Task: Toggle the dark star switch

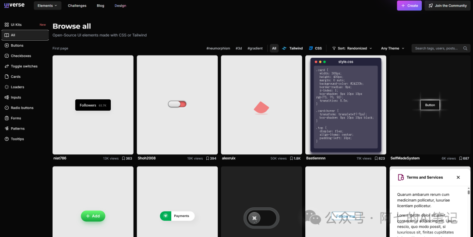Action: coord(261,218)
